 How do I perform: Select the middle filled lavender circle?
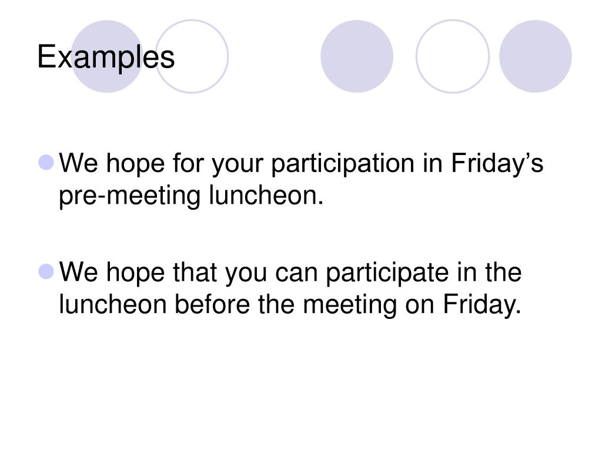point(357,56)
